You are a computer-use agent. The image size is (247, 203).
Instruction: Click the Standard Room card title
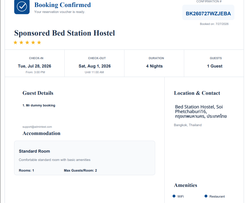(x=34, y=151)
